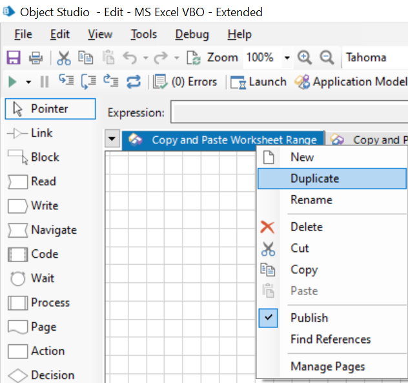Click the Zoom Out magnifier icon
The image size is (408, 383).
coord(327,57)
